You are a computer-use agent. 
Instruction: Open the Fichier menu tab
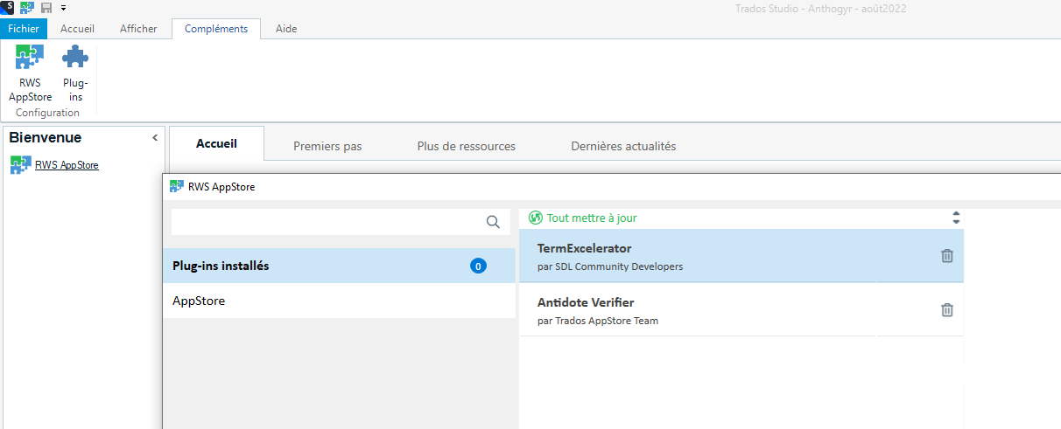(24, 29)
